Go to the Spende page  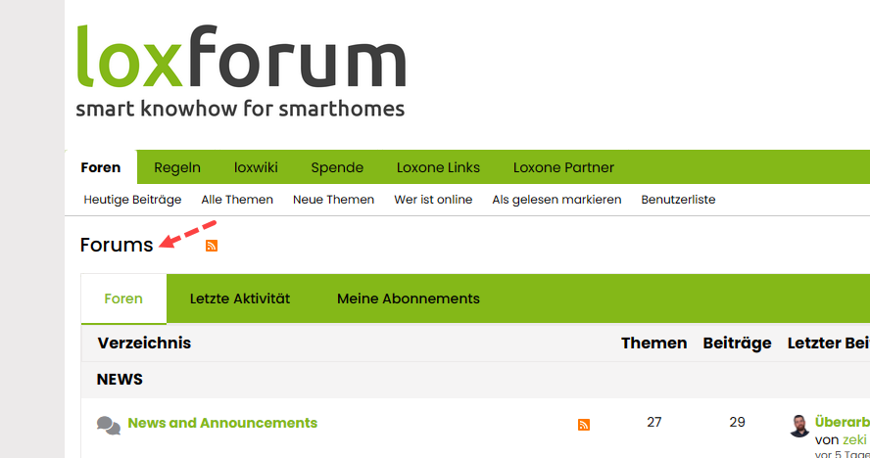337,167
